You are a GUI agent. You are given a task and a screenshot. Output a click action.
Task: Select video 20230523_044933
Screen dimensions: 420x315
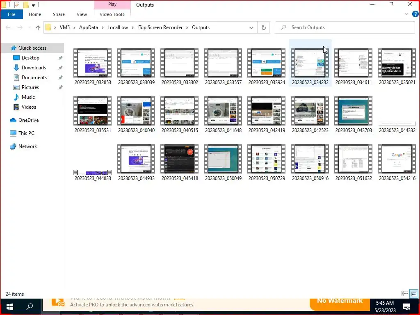tap(136, 163)
